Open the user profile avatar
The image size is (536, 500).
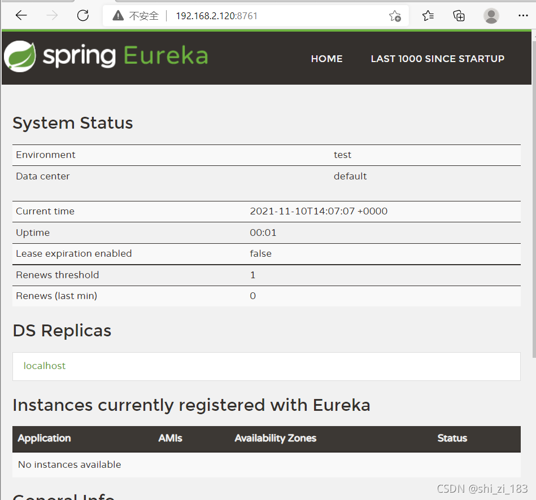491,16
